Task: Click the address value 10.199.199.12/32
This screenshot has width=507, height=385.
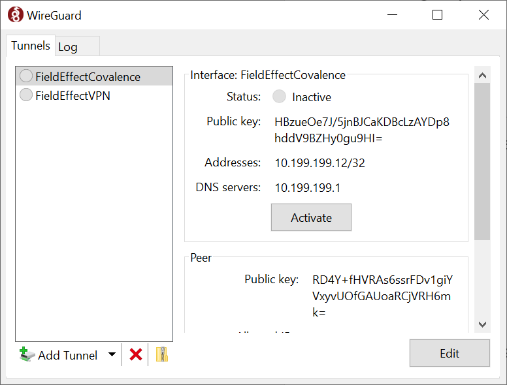Action: click(x=319, y=162)
